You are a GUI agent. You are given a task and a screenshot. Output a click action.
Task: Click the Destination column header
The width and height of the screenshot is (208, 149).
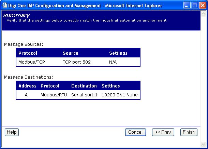coord(84,86)
